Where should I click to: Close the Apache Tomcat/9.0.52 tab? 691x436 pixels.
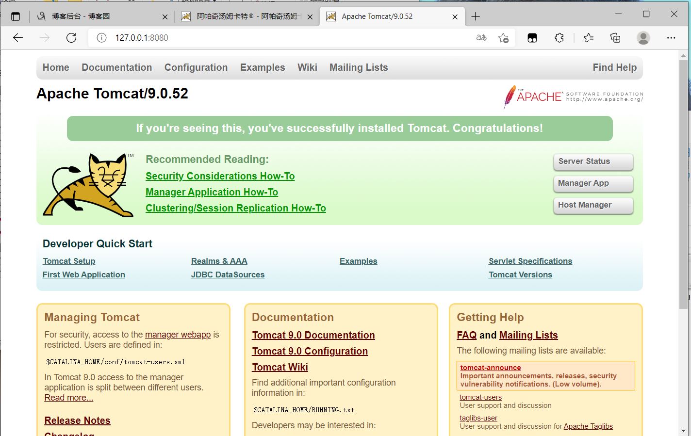tap(455, 17)
